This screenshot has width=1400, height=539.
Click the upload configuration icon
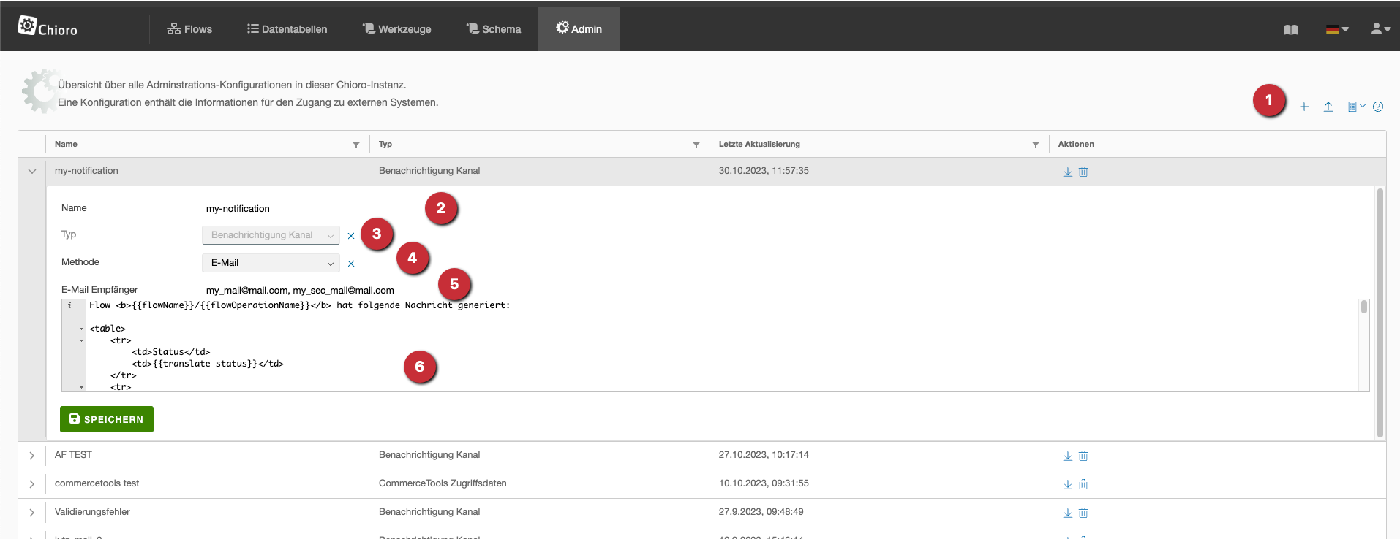(1328, 107)
